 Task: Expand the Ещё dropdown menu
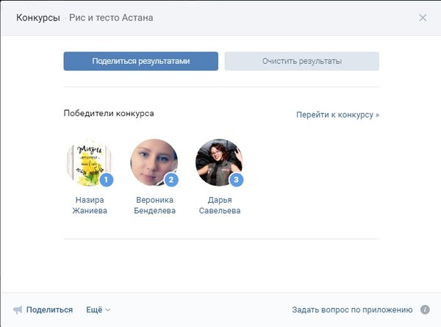pyautogui.click(x=98, y=310)
